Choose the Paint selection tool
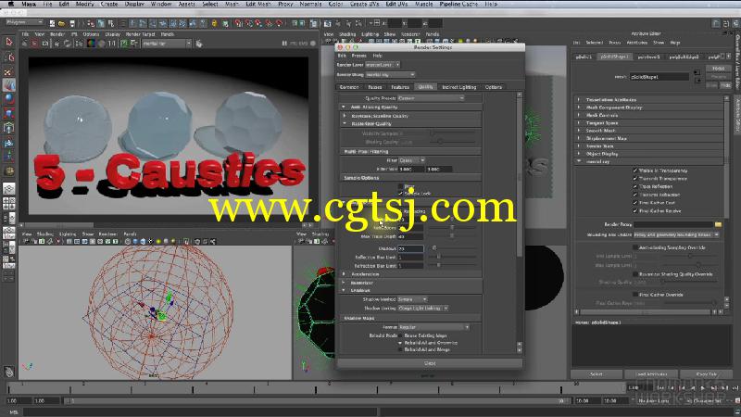The width and height of the screenshot is (741, 417). pyautogui.click(x=9, y=72)
